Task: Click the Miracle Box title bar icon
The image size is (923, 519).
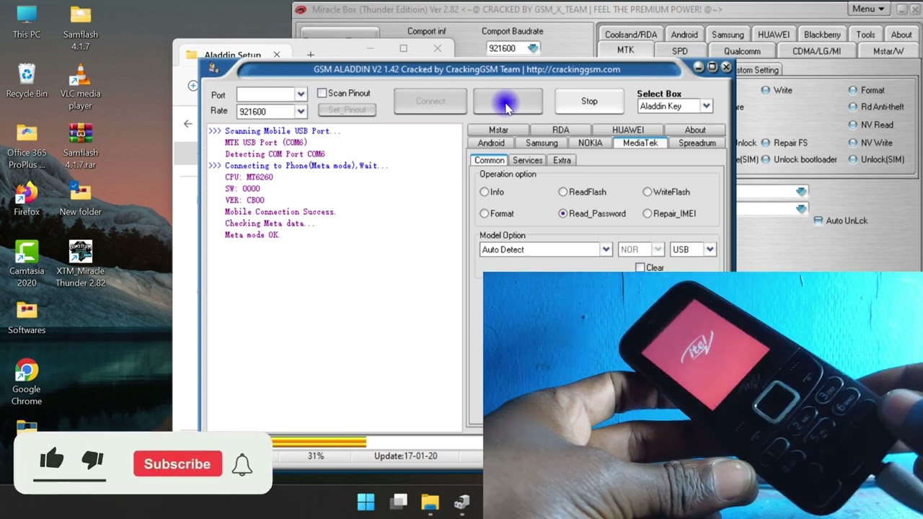Action: pyautogui.click(x=301, y=9)
